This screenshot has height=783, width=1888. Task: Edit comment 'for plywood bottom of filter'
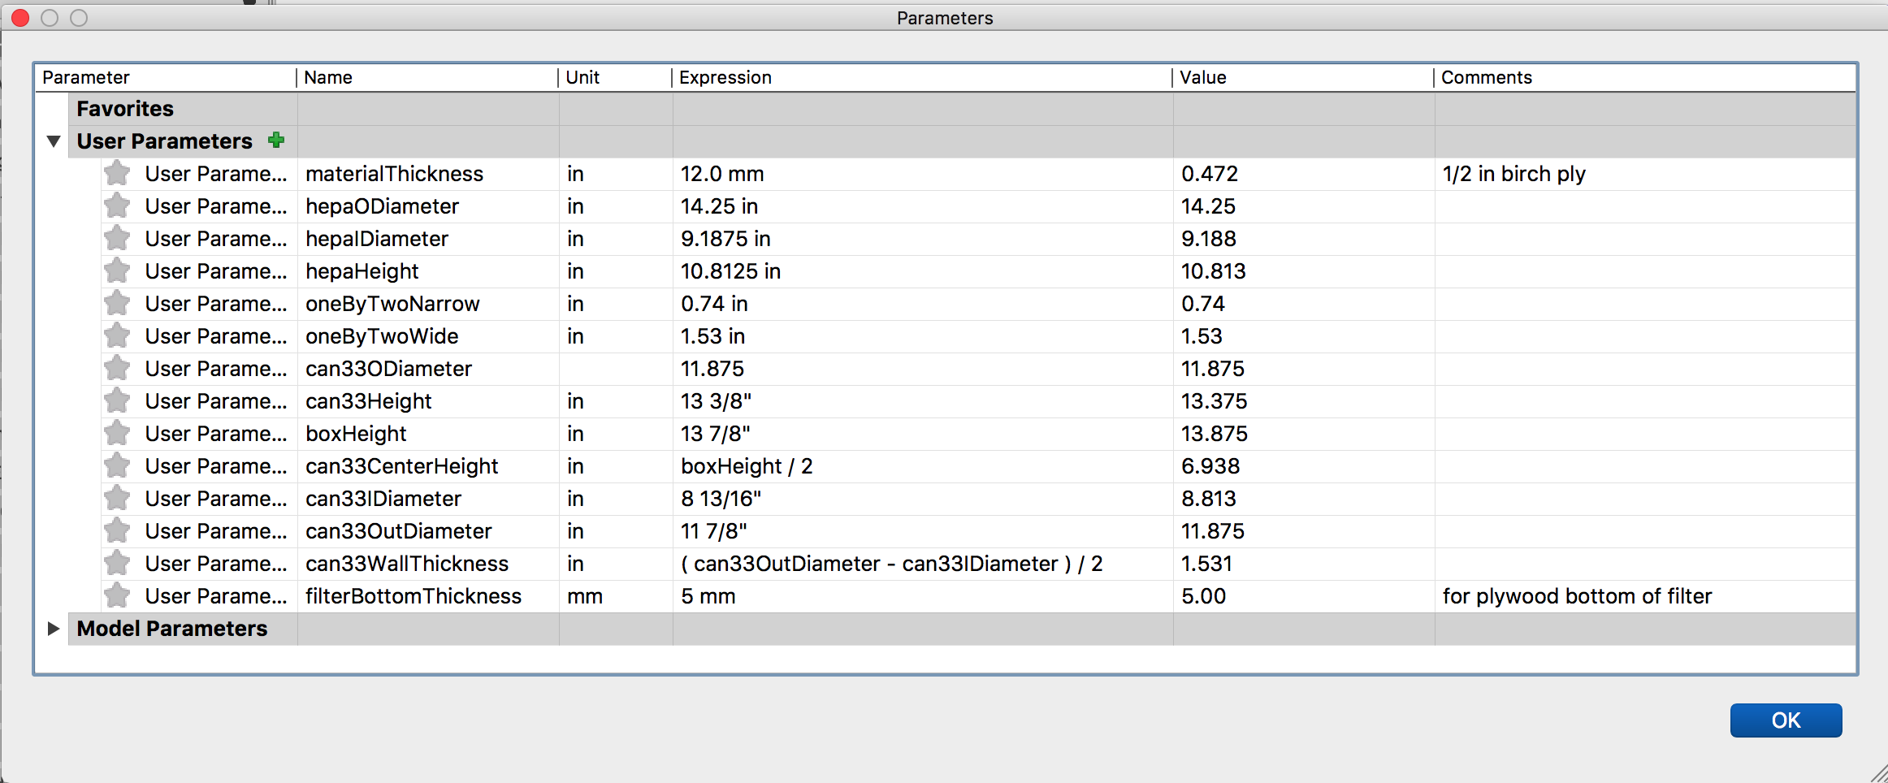[1645, 596]
